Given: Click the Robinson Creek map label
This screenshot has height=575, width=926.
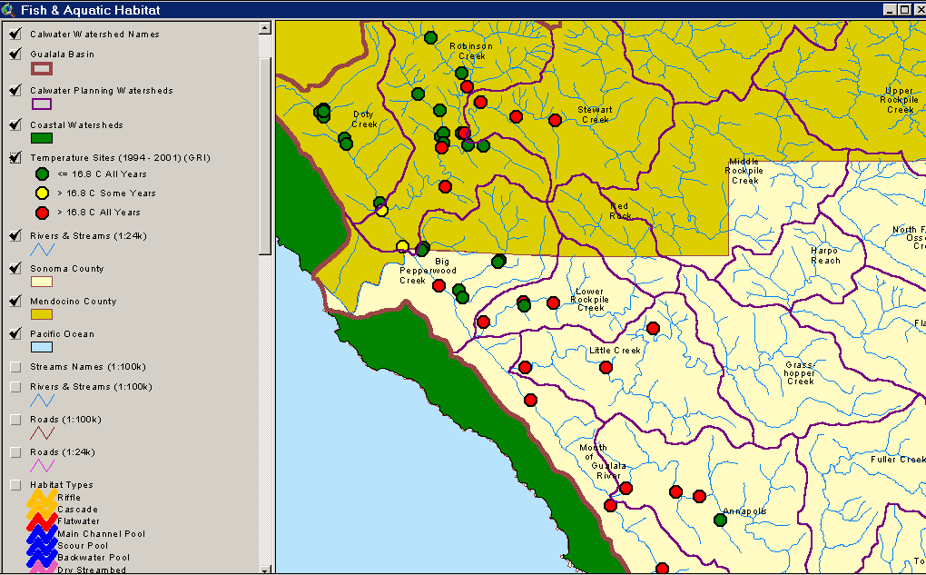Looking at the screenshot, I should 470,51.
